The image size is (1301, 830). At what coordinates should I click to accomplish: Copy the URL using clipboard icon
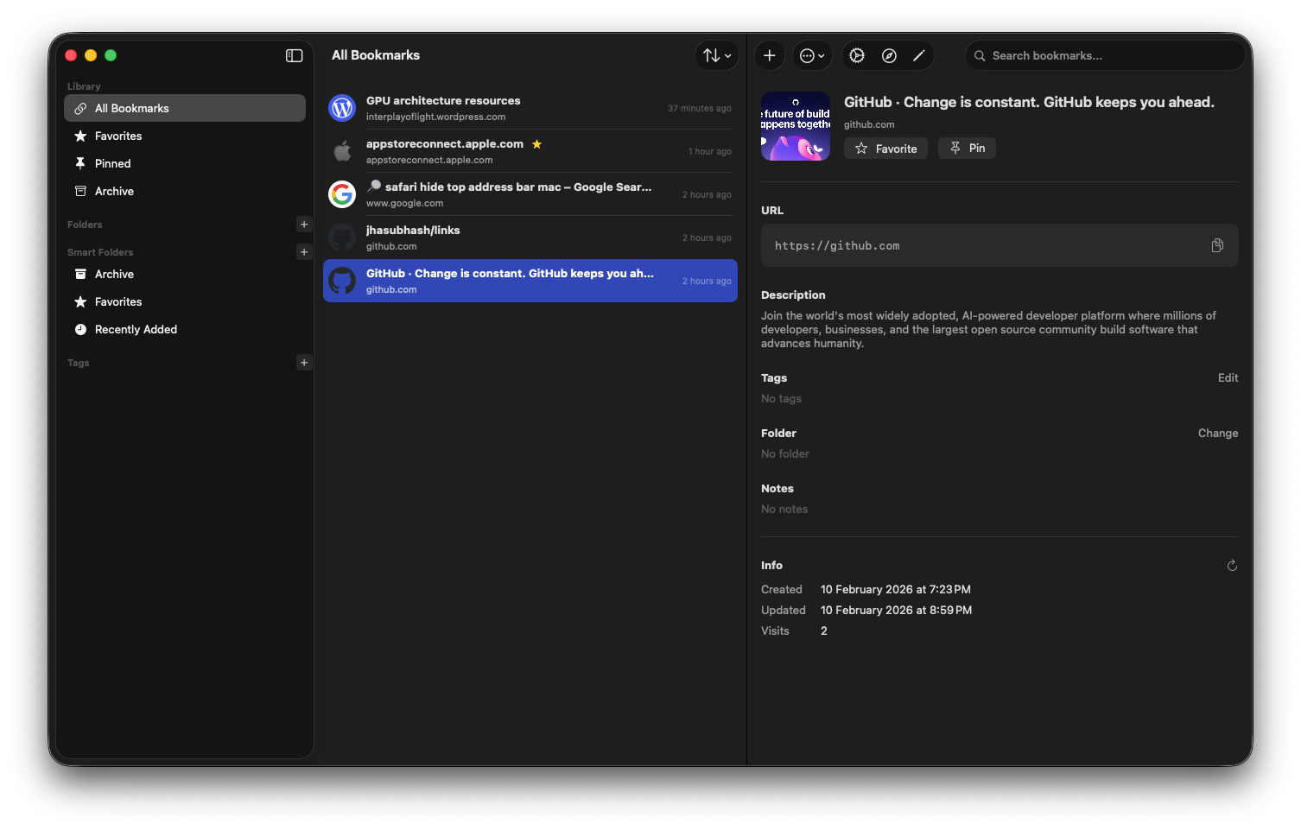(1217, 245)
